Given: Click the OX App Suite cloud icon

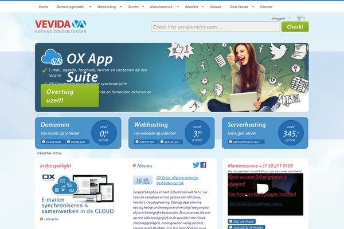Looking at the screenshot, I should tap(52, 57).
